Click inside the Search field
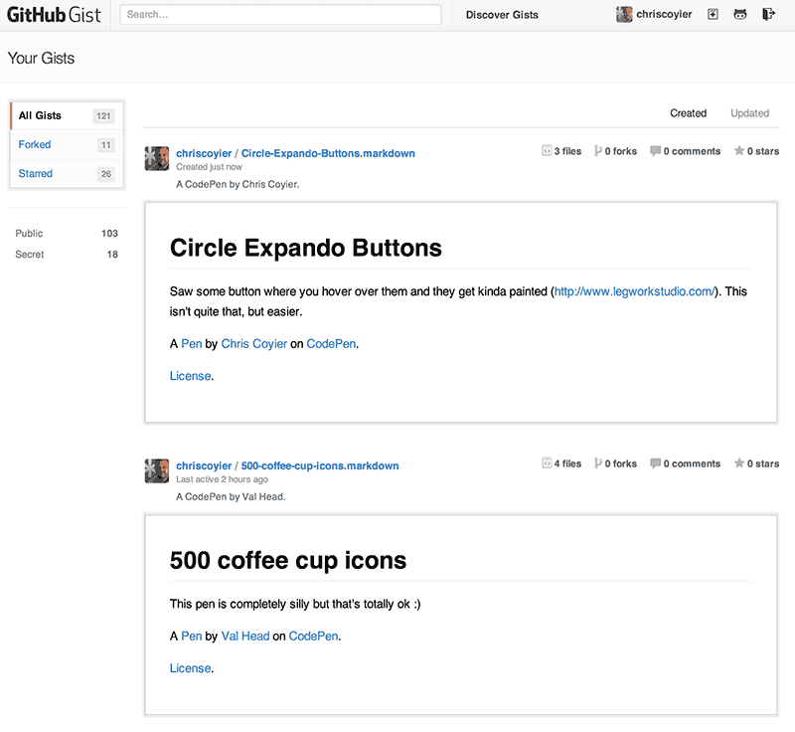 click(x=280, y=15)
